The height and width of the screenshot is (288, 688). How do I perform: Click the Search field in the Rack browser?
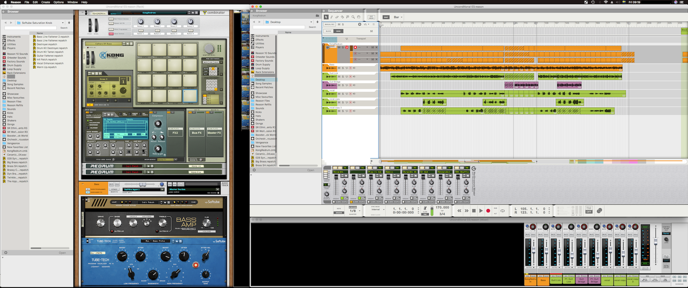30,28
